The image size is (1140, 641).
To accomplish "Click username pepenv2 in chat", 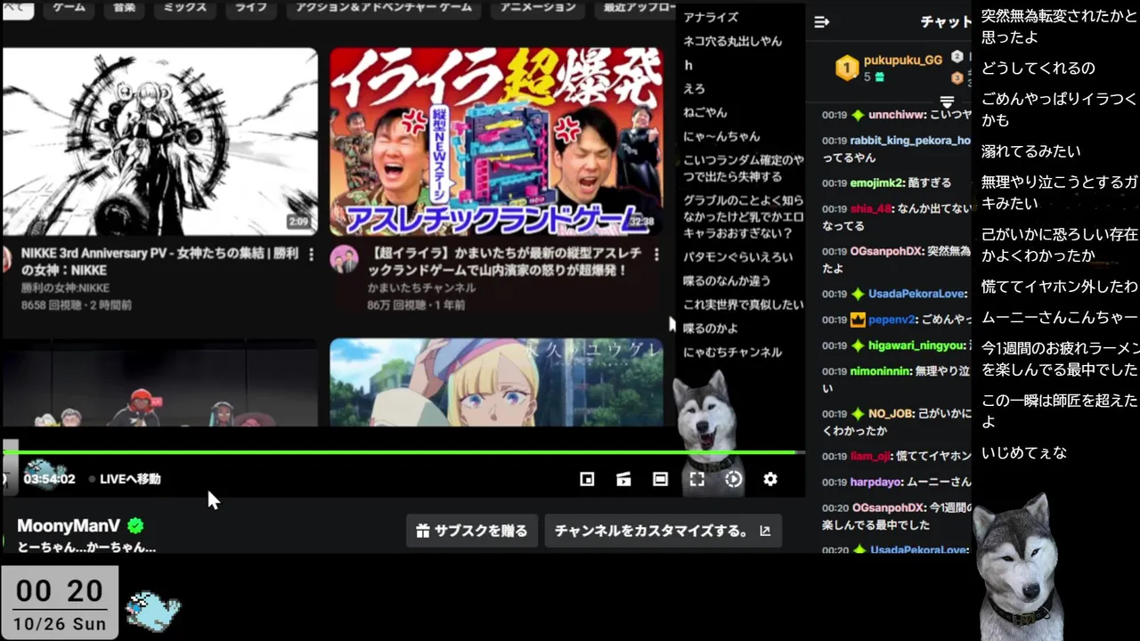I will [892, 320].
